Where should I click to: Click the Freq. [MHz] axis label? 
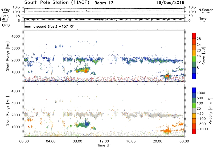tap(5, 18)
